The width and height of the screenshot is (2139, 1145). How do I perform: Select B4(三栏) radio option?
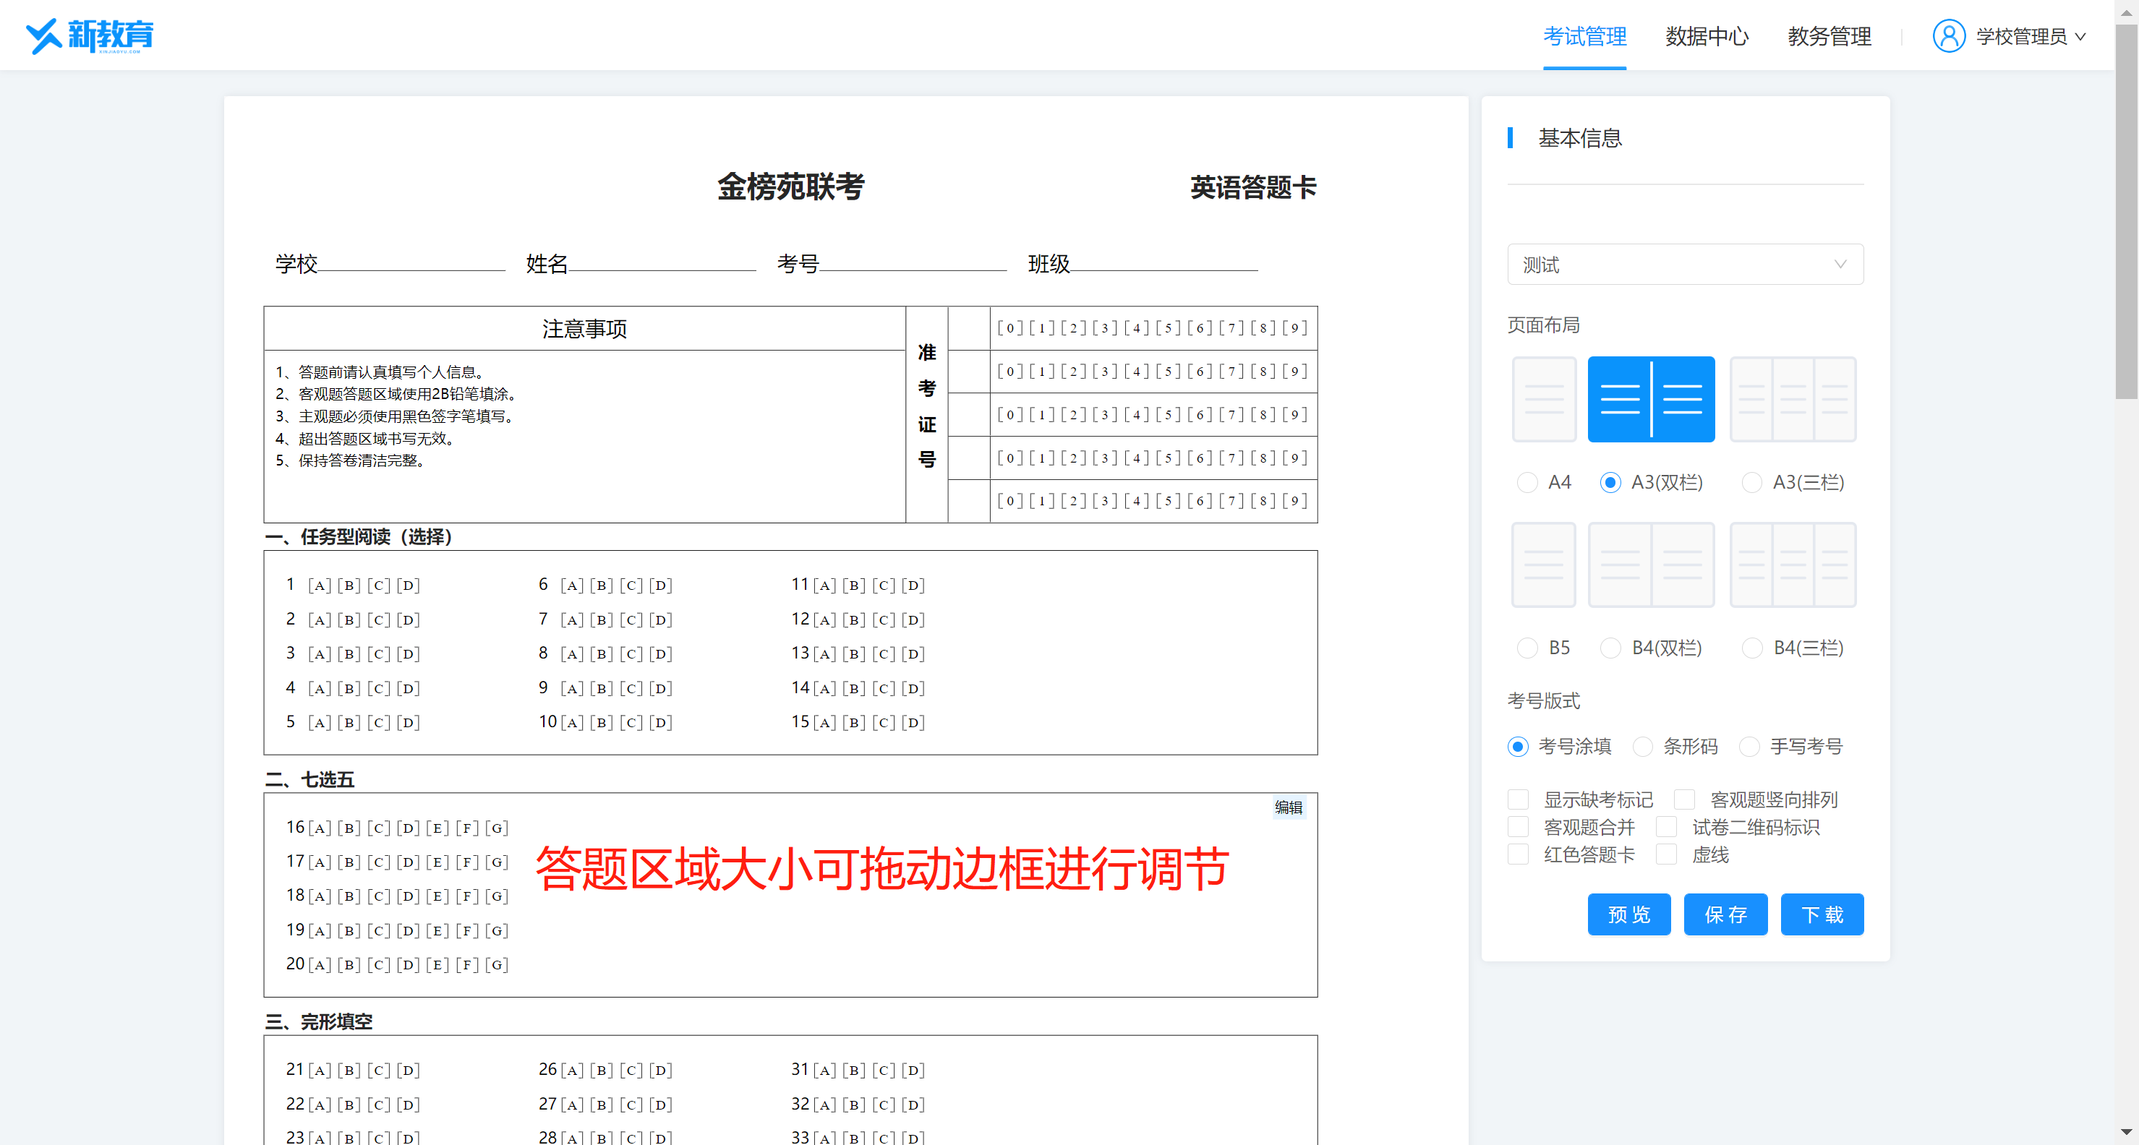1752,648
